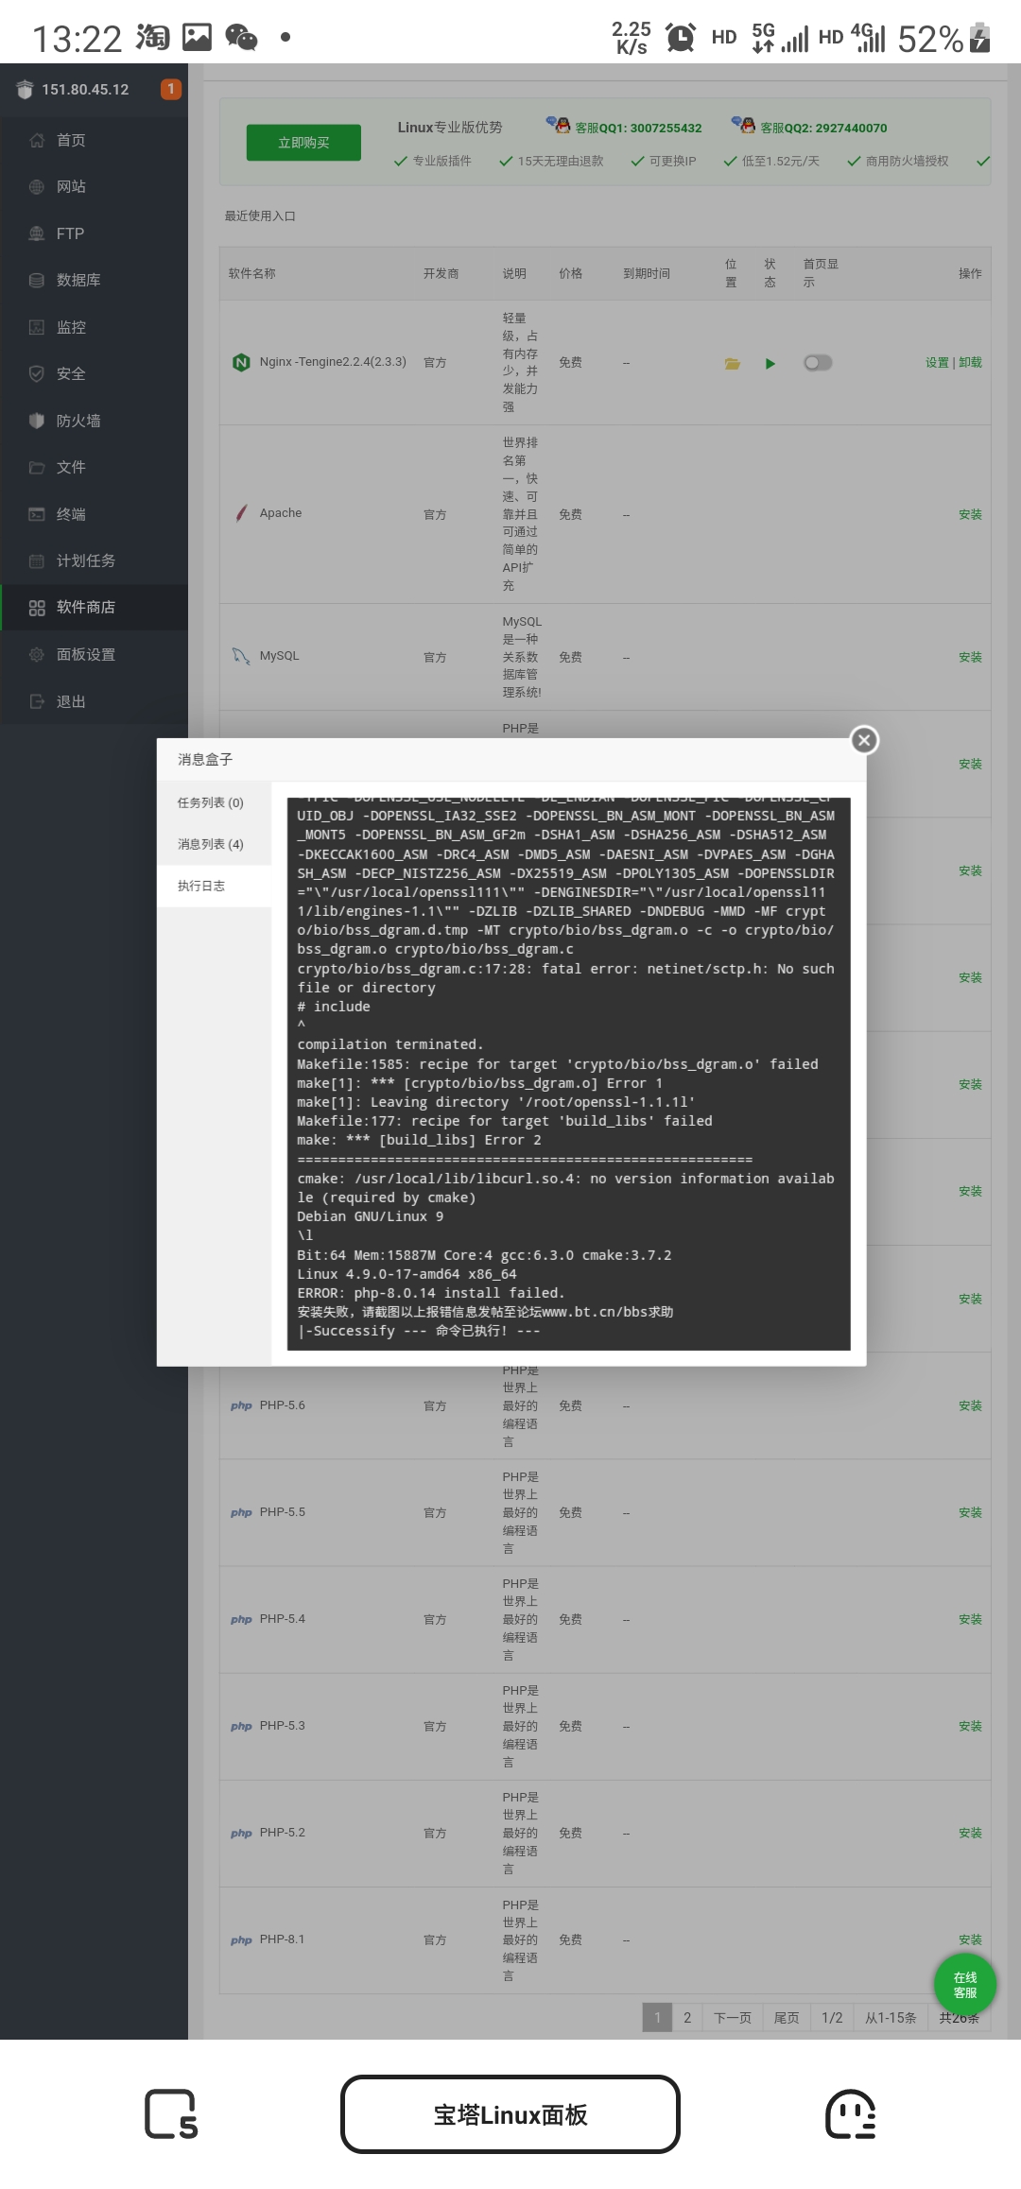Click the 软件名称 column header
The width and height of the screenshot is (1021, 2189).
pos(252,273)
